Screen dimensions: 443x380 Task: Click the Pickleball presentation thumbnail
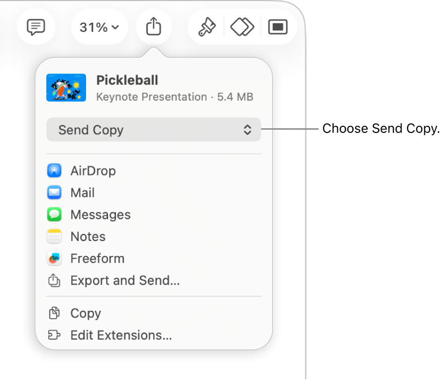pos(66,87)
